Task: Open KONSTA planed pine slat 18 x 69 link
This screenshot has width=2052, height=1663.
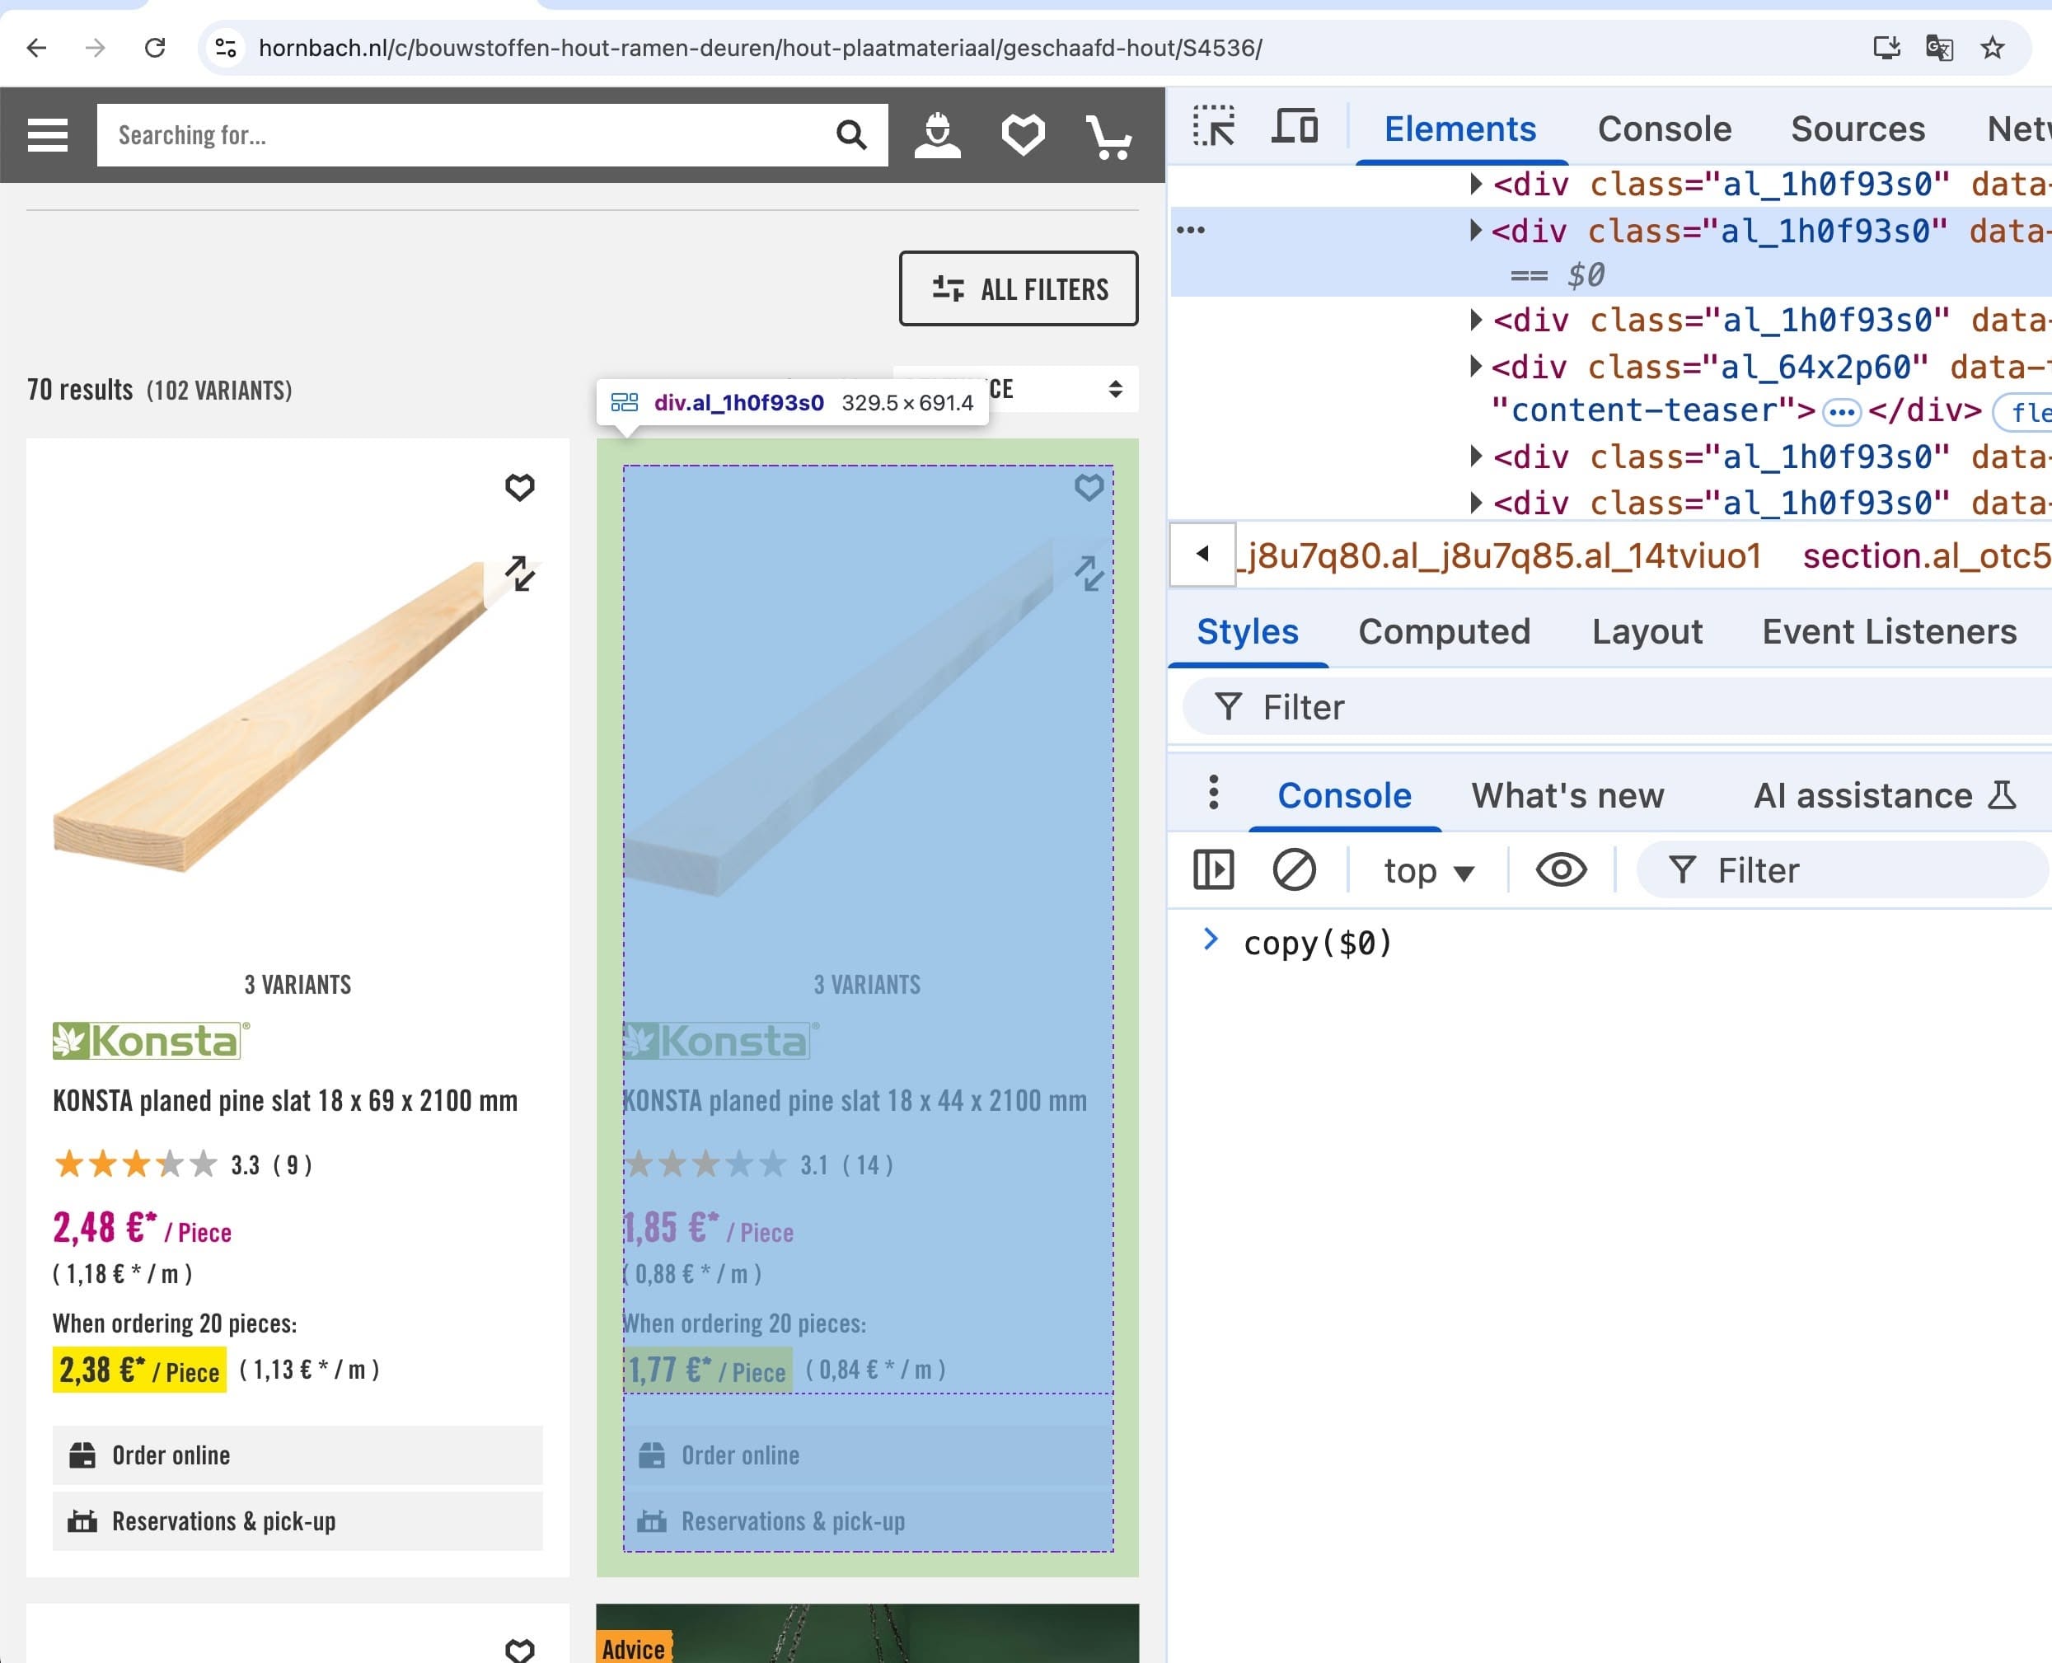Action: [284, 1099]
